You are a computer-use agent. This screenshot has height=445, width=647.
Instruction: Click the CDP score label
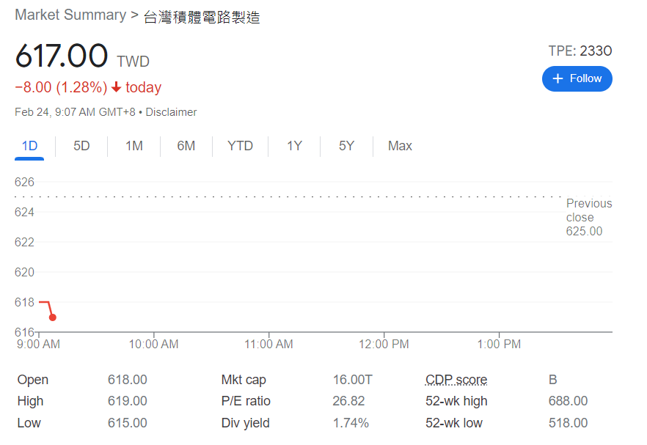pyautogui.click(x=456, y=380)
